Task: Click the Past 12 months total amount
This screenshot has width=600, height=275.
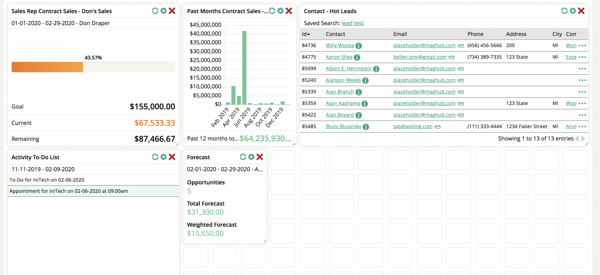Action: (x=266, y=138)
